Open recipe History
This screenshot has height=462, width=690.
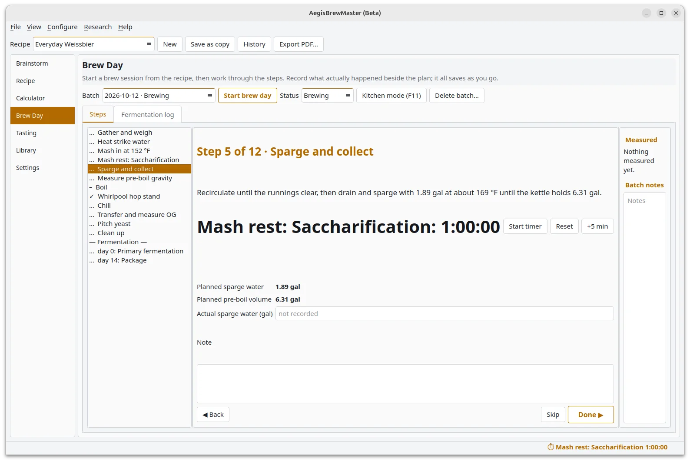tap(254, 44)
